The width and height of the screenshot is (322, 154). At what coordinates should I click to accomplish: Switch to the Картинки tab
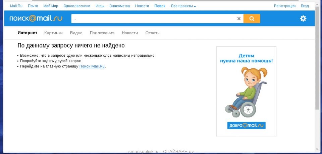point(53,33)
